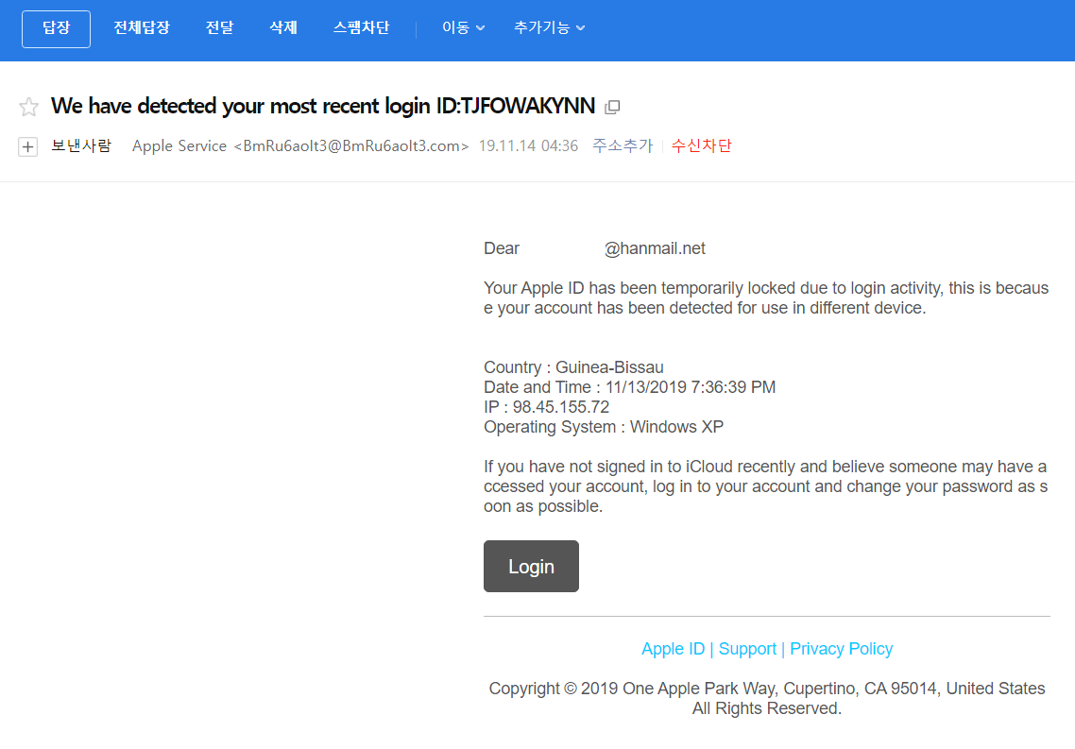Open the 추가기능 more features dropdown
This screenshot has height=749, width=1075.
point(549,28)
